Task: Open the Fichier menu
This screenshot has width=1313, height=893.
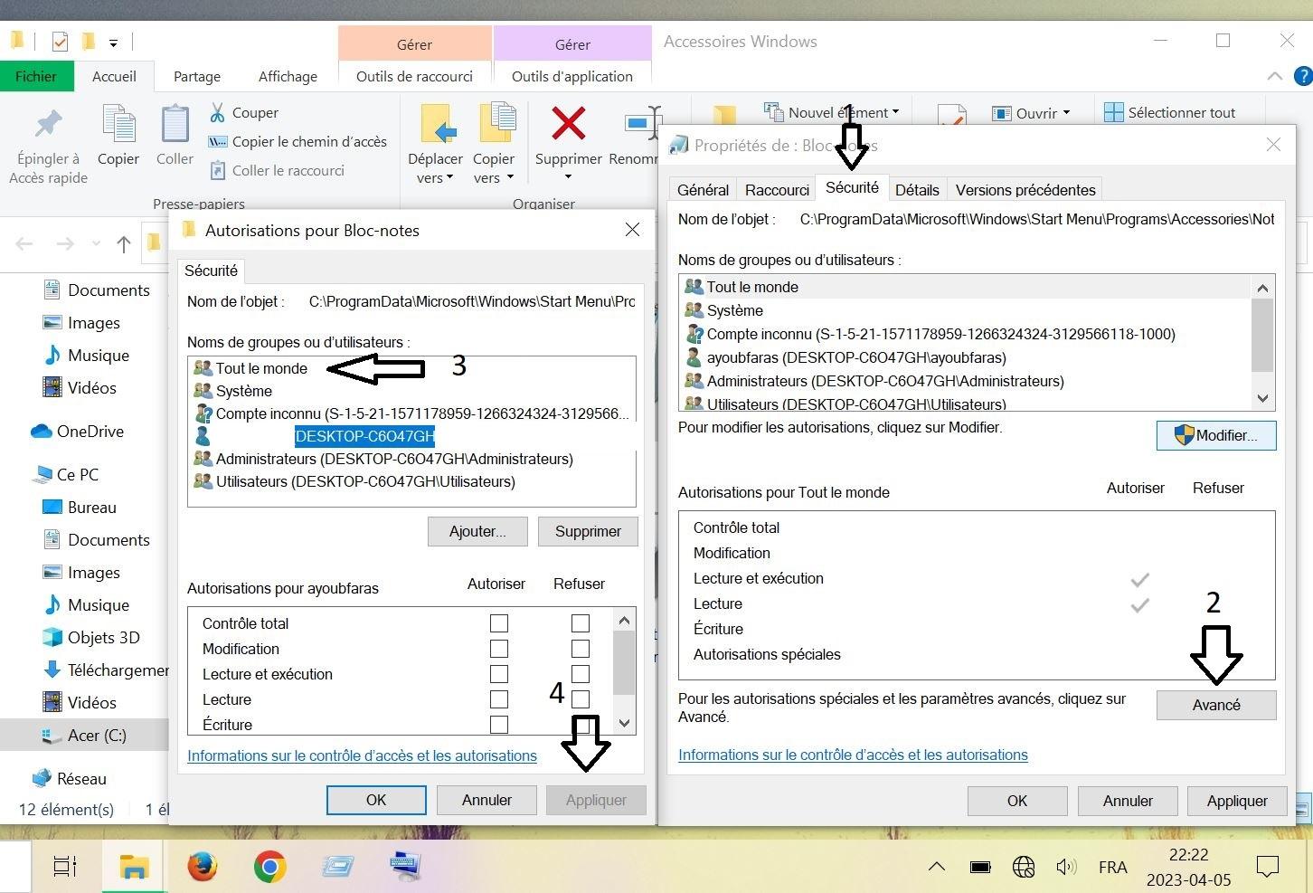Action: pos(36,76)
